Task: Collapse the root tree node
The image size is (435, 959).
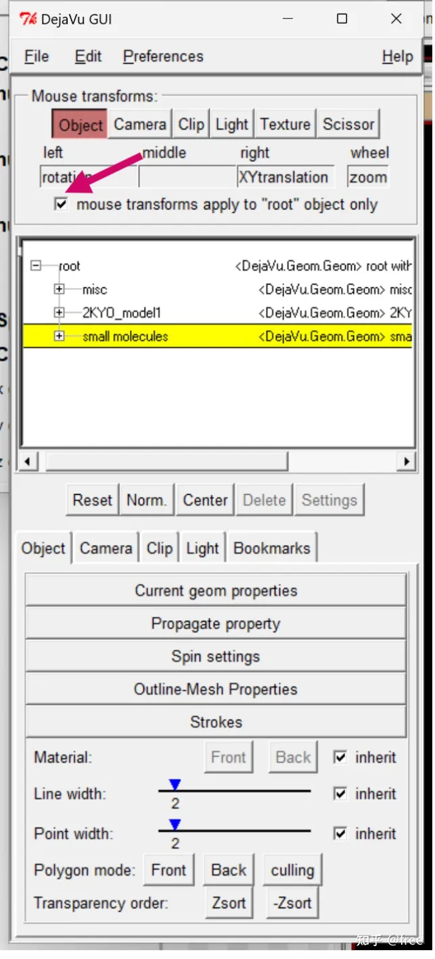Action: pyautogui.click(x=37, y=267)
